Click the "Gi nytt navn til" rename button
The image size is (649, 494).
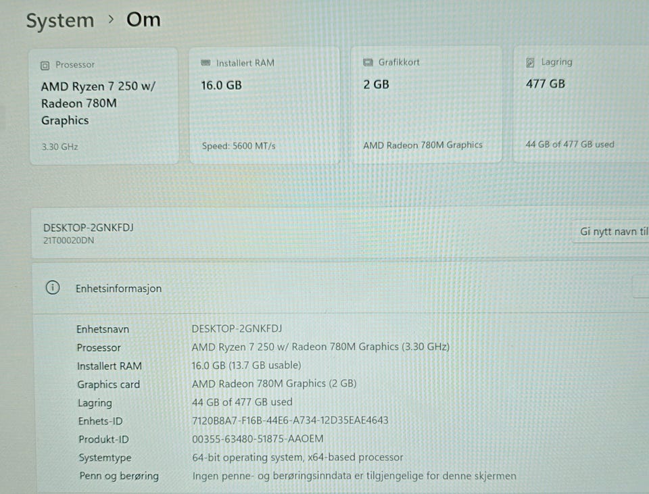[611, 232]
